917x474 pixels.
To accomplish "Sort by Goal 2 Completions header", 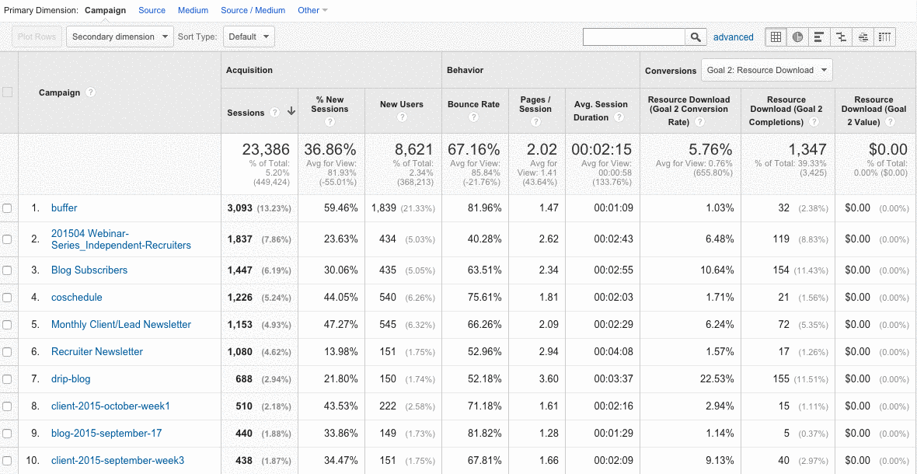I will pyautogui.click(x=786, y=110).
